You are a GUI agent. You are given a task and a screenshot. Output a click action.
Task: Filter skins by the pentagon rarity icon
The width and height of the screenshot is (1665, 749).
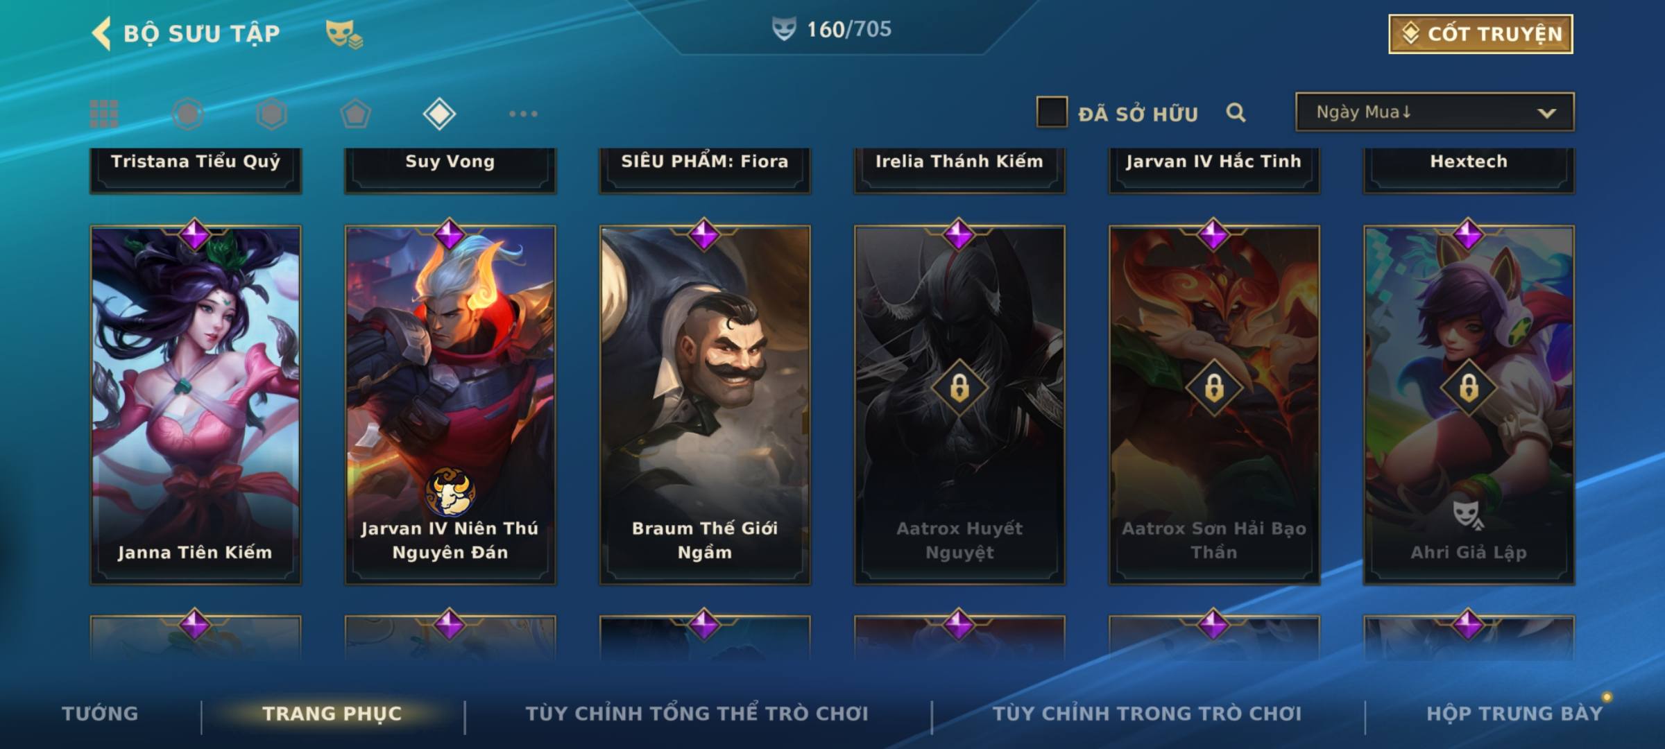[x=355, y=114]
